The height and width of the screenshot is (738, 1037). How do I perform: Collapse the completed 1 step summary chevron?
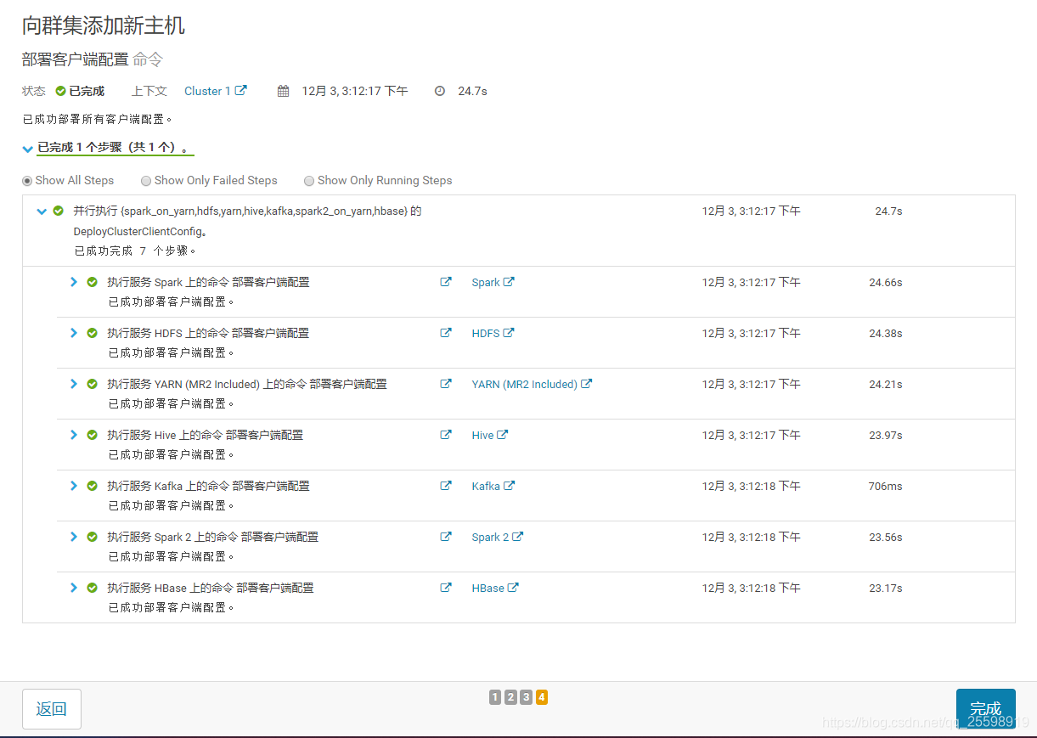pyautogui.click(x=28, y=149)
